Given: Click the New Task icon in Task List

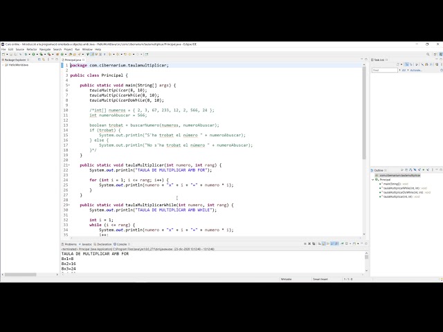Looking at the screenshot, I should click(398, 64).
